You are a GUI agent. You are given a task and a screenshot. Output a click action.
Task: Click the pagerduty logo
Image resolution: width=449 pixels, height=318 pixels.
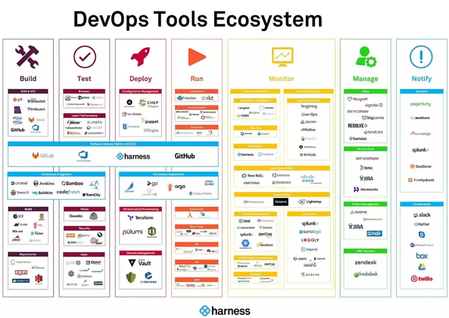tap(420, 104)
